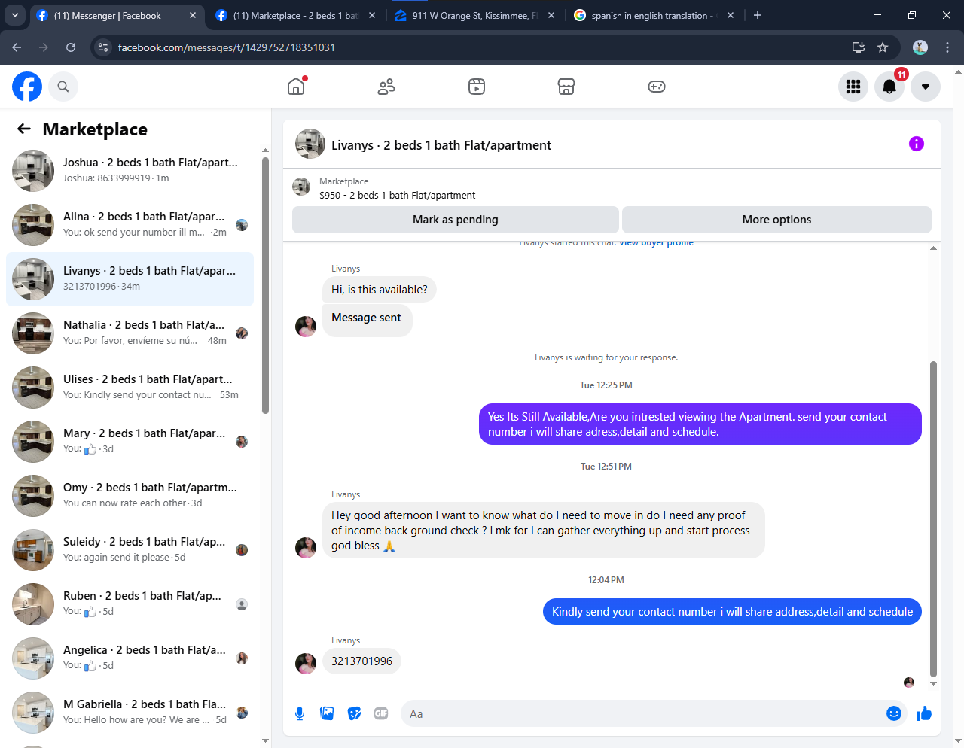Click the Facebook logo icon
964x748 pixels.
[27, 87]
